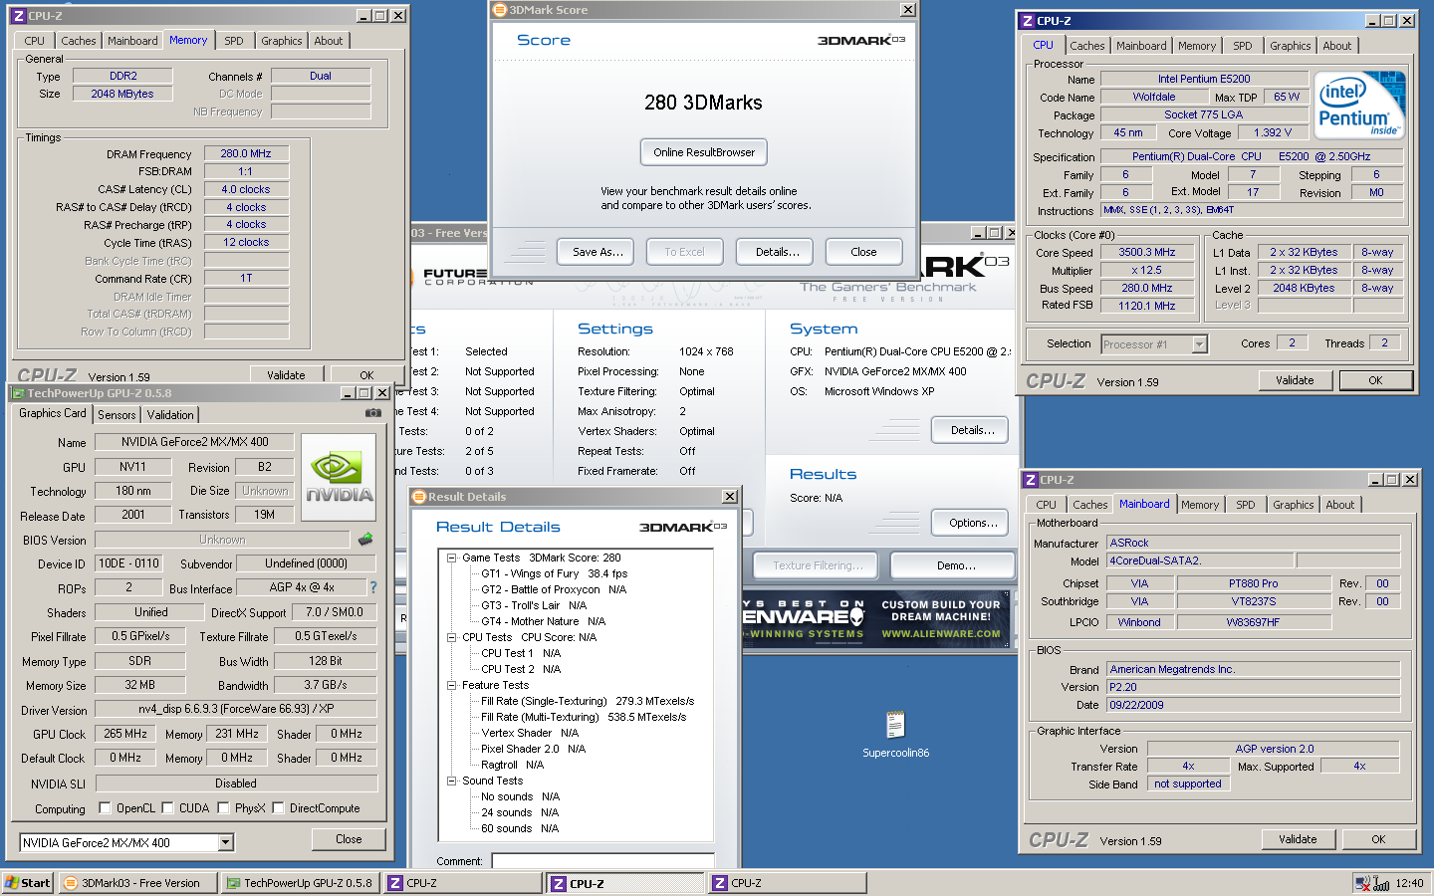Click the 4CoreDual-SATA2 model field
The width and height of the screenshot is (1434, 896).
(x=1200, y=560)
